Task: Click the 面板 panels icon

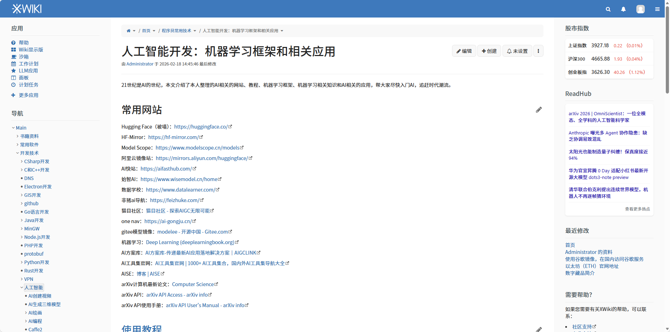Action: (x=13, y=78)
